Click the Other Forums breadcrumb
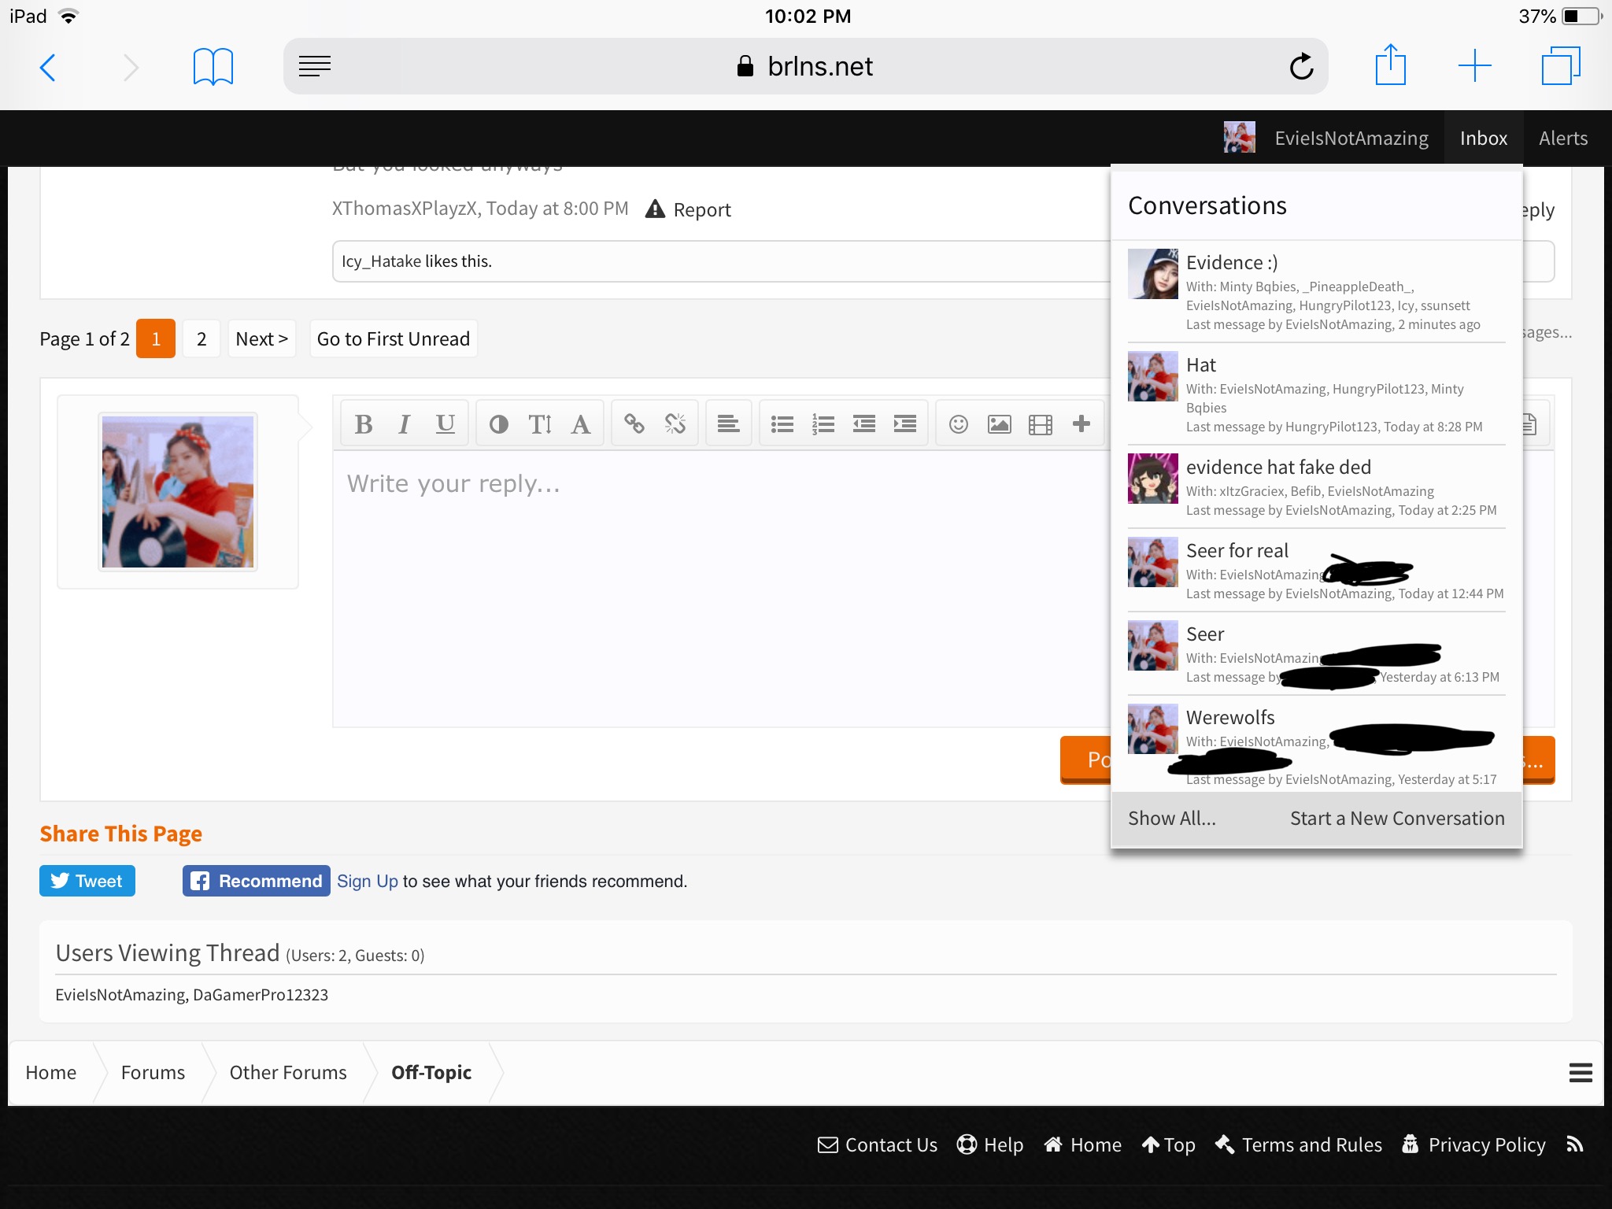Screen dimensions: 1612x1209 (288, 1073)
